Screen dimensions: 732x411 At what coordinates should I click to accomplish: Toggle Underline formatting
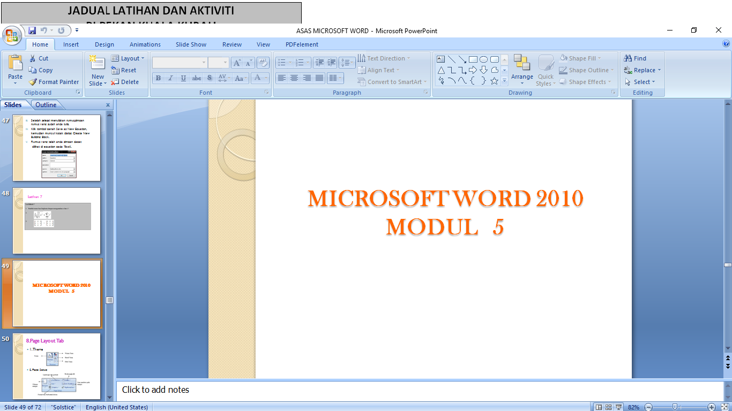pyautogui.click(x=184, y=78)
